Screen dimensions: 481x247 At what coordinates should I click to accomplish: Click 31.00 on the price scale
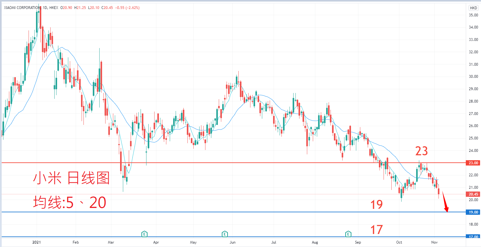(x=473, y=64)
